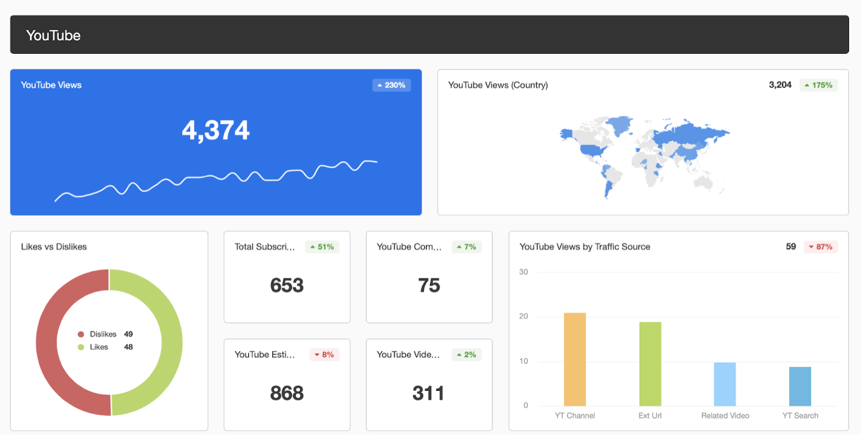Expand the truncated YouTube Estimated card title

[265, 354]
